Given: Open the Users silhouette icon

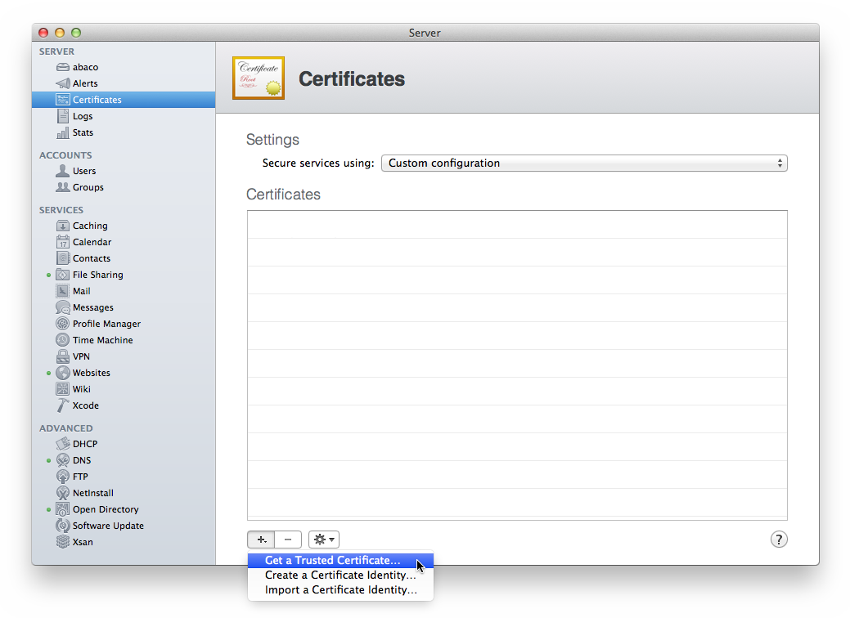Looking at the screenshot, I should pos(63,171).
